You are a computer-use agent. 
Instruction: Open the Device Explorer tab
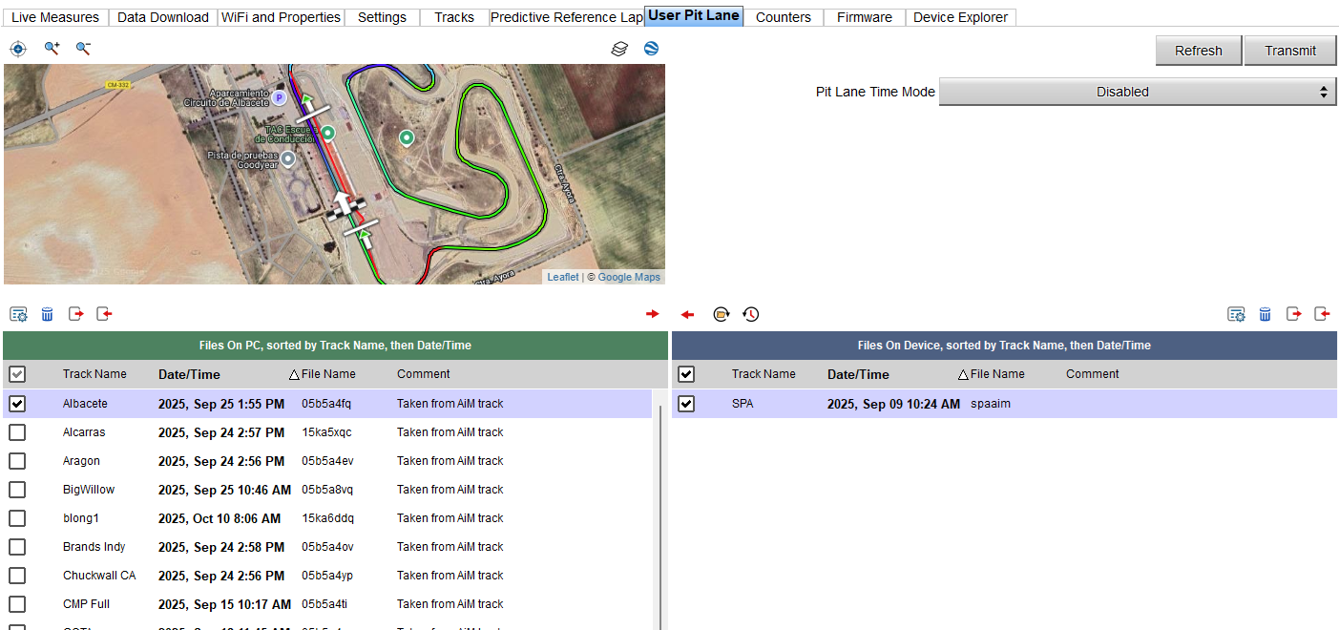(x=960, y=17)
